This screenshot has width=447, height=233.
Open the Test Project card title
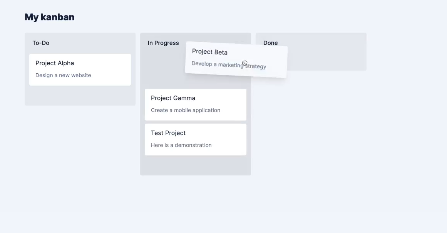(168, 133)
